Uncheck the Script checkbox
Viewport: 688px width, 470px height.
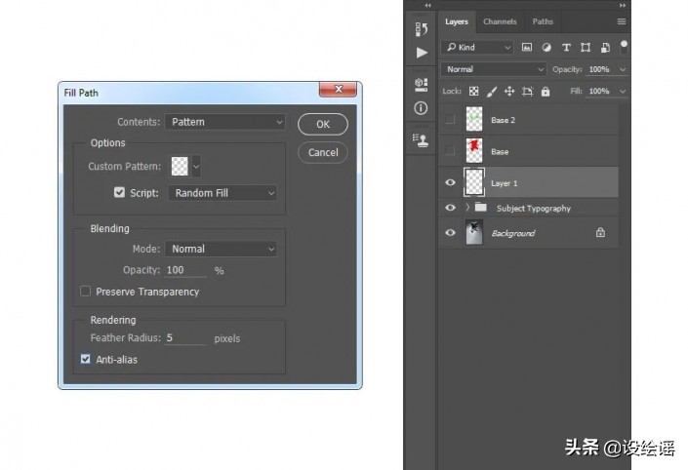pos(119,192)
